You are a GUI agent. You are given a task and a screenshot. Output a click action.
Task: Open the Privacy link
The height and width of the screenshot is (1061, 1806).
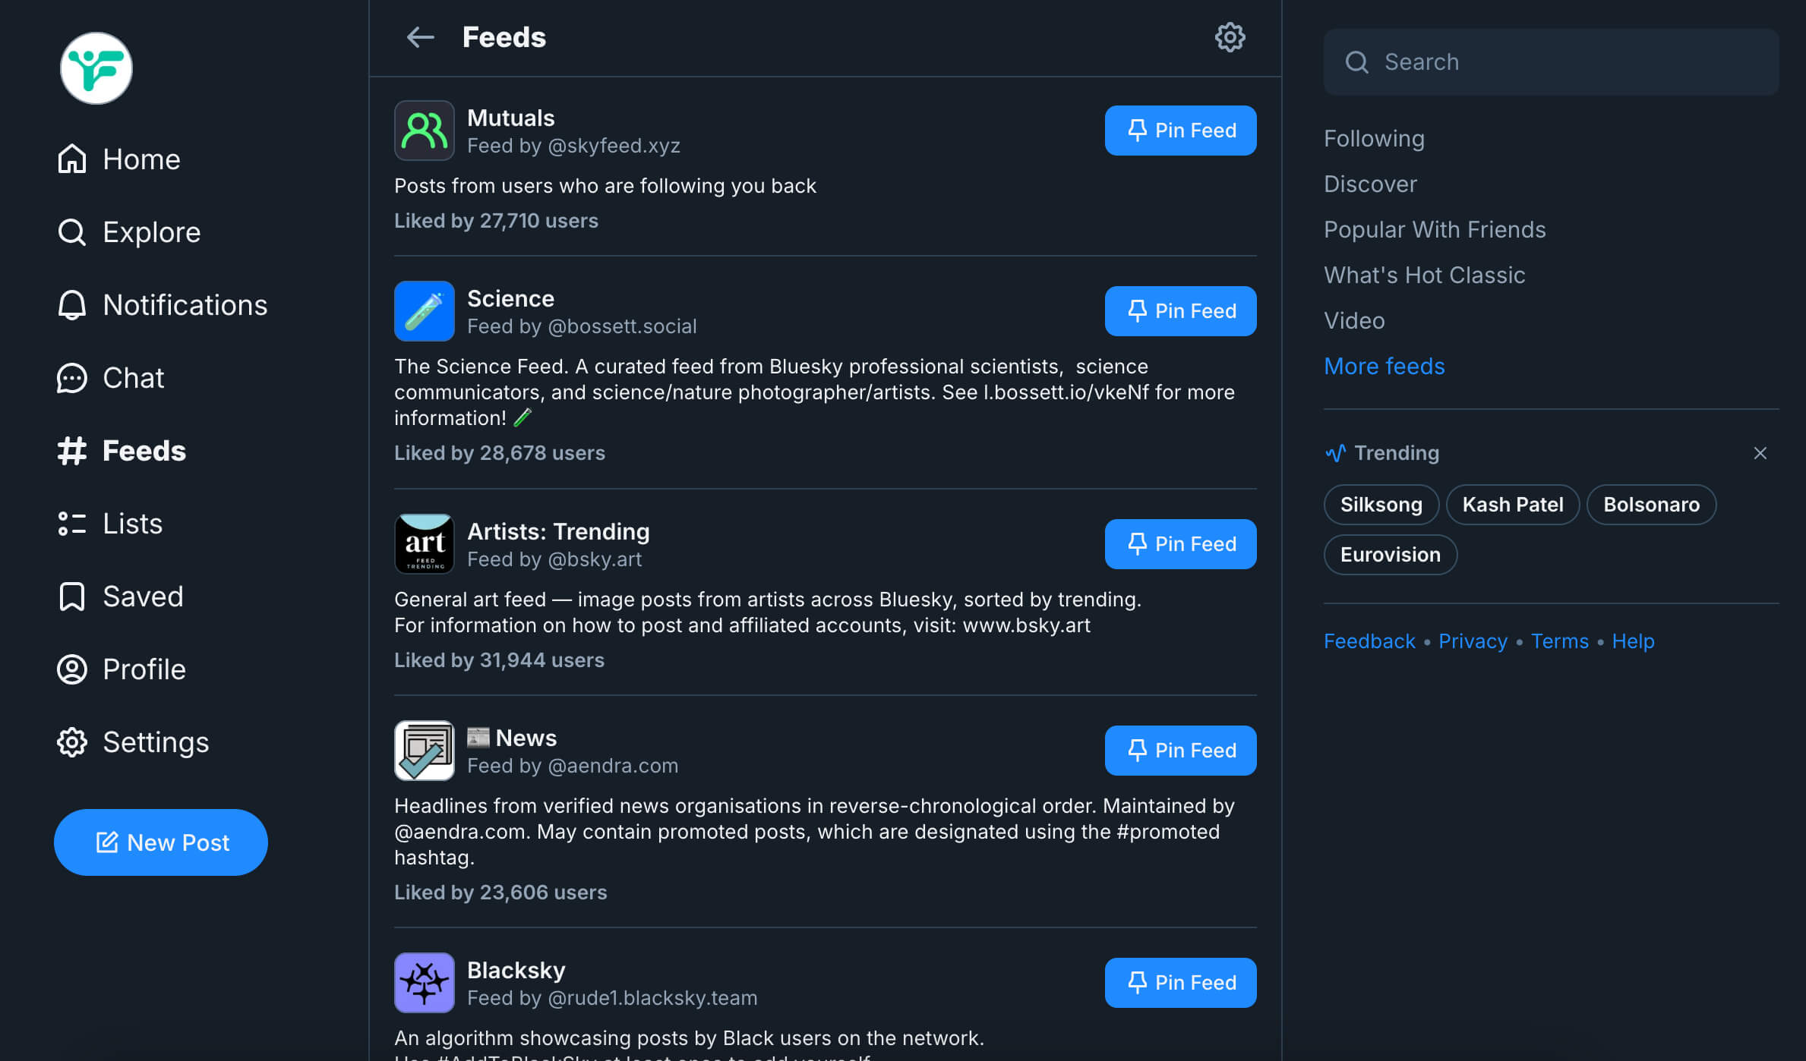click(x=1473, y=641)
